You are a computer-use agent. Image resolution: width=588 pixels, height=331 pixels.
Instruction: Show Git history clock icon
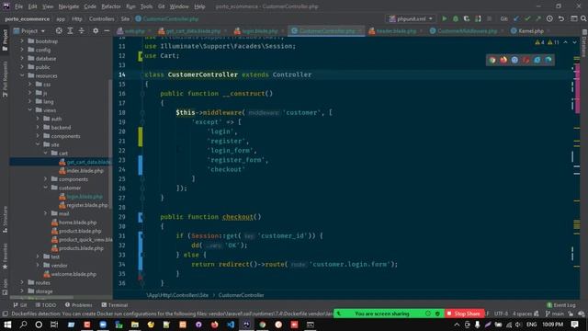tap(549, 18)
